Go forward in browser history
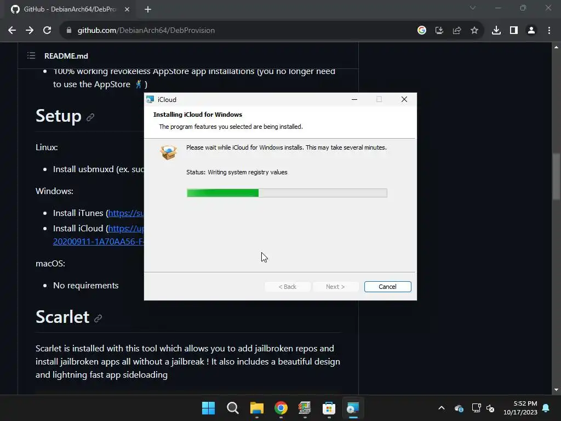561x421 pixels. coord(30,31)
